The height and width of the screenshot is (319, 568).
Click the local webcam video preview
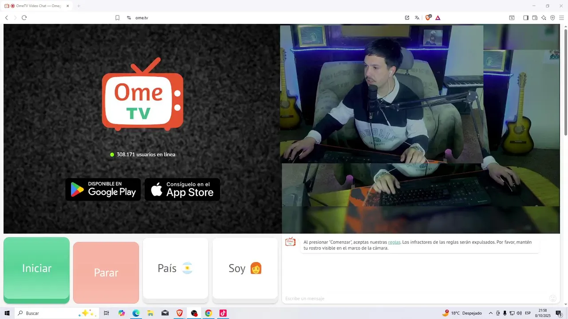pyautogui.click(x=420, y=129)
